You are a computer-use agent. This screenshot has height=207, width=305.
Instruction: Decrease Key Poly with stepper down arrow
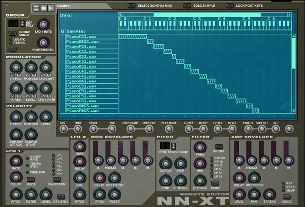tap(22, 25)
